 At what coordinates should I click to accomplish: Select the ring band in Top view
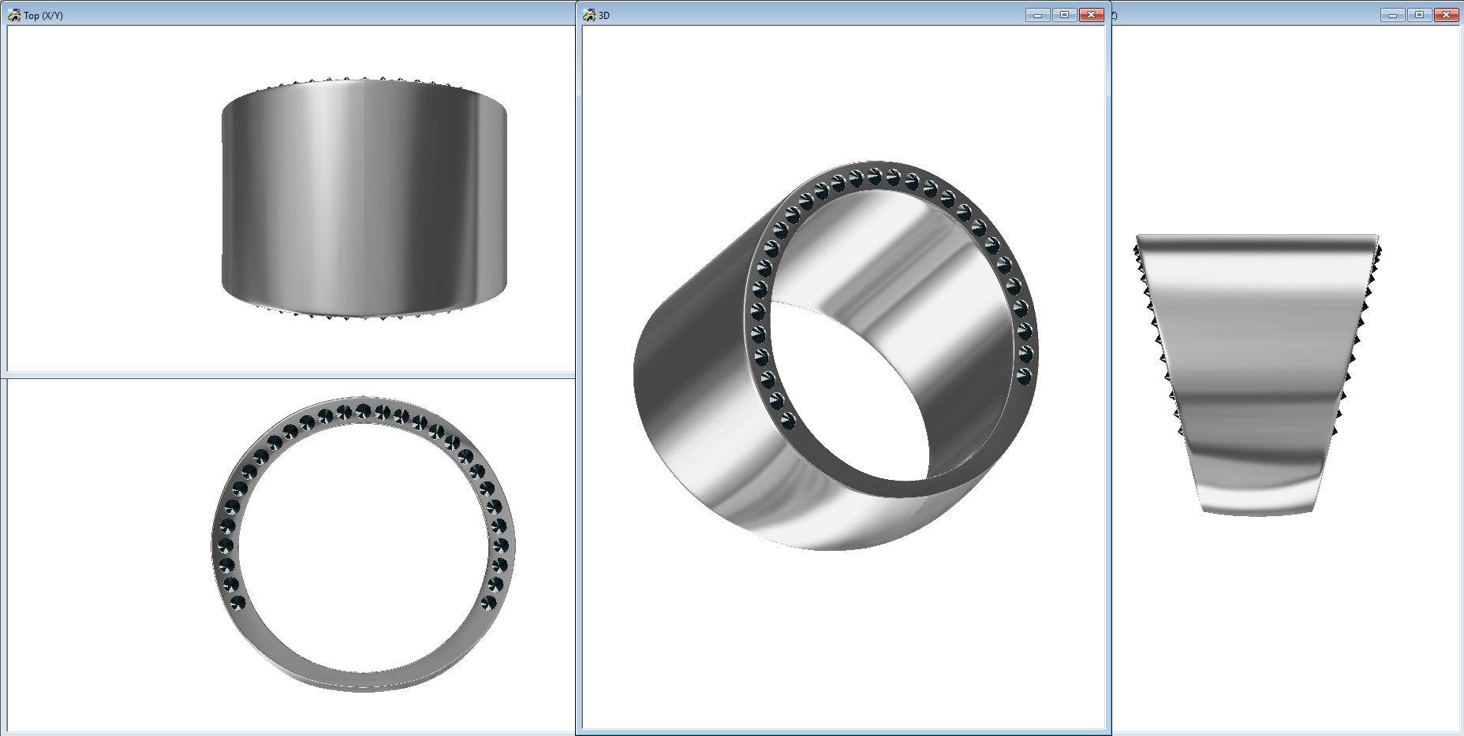pyautogui.click(x=364, y=198)
